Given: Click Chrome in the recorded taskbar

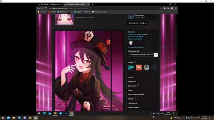Looking at the screenshot, I should pyautogui.click(x=72, y=113).
